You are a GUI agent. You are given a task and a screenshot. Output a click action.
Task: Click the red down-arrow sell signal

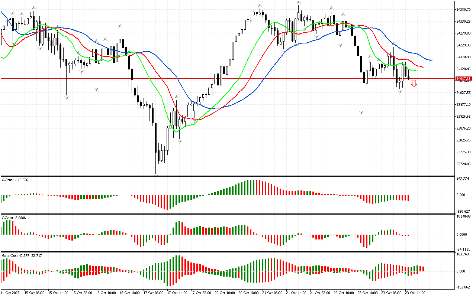click(x=414, y=84)
